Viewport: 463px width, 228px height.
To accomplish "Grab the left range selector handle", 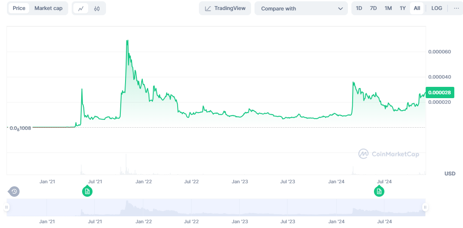I will (x=7, y=207).
